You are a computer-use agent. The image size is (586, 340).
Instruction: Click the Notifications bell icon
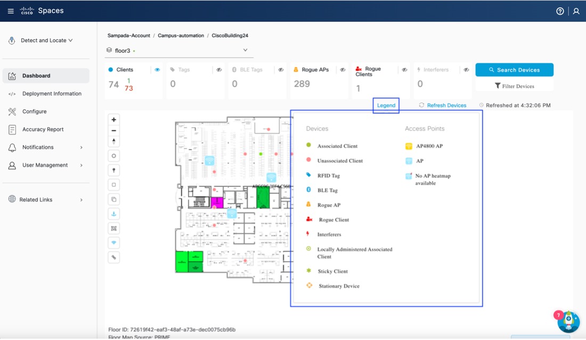click(12, 148)
